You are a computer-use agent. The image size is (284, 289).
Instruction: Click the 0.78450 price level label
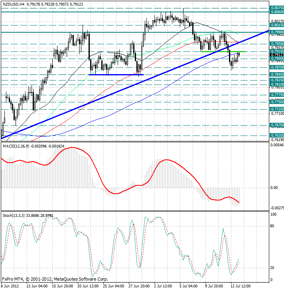coord(277,74)
